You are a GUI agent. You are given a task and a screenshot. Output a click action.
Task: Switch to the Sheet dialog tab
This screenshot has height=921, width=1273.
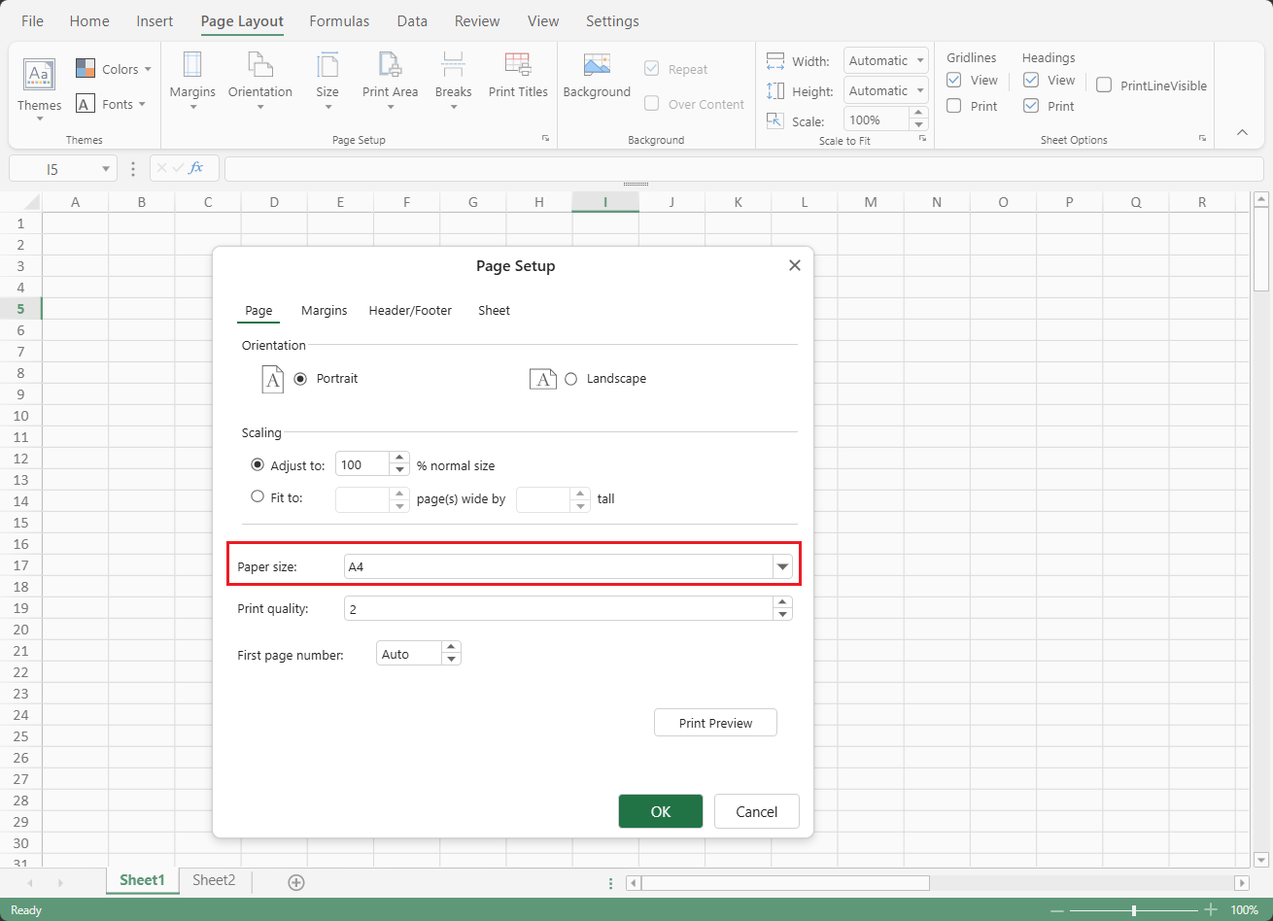494,311
